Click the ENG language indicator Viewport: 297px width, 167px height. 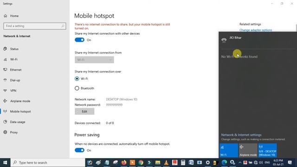pyautogui.click(x=267, y=162)
